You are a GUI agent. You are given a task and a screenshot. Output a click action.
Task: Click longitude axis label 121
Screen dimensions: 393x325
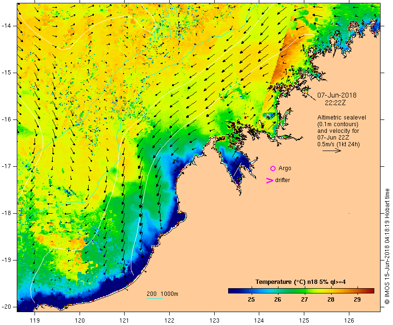click(124, 321)
